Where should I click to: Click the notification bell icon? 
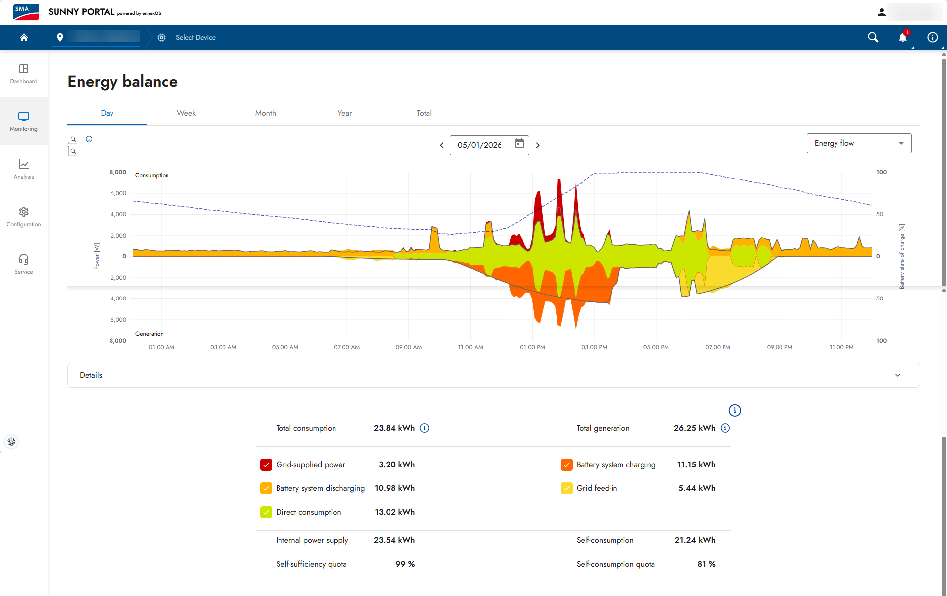tap(903, 37)
